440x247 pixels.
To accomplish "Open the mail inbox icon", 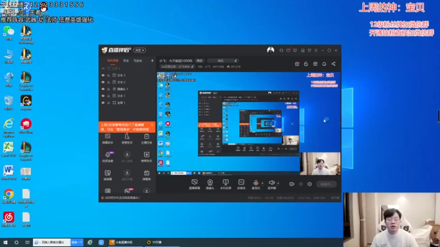I will click(288, 50).
